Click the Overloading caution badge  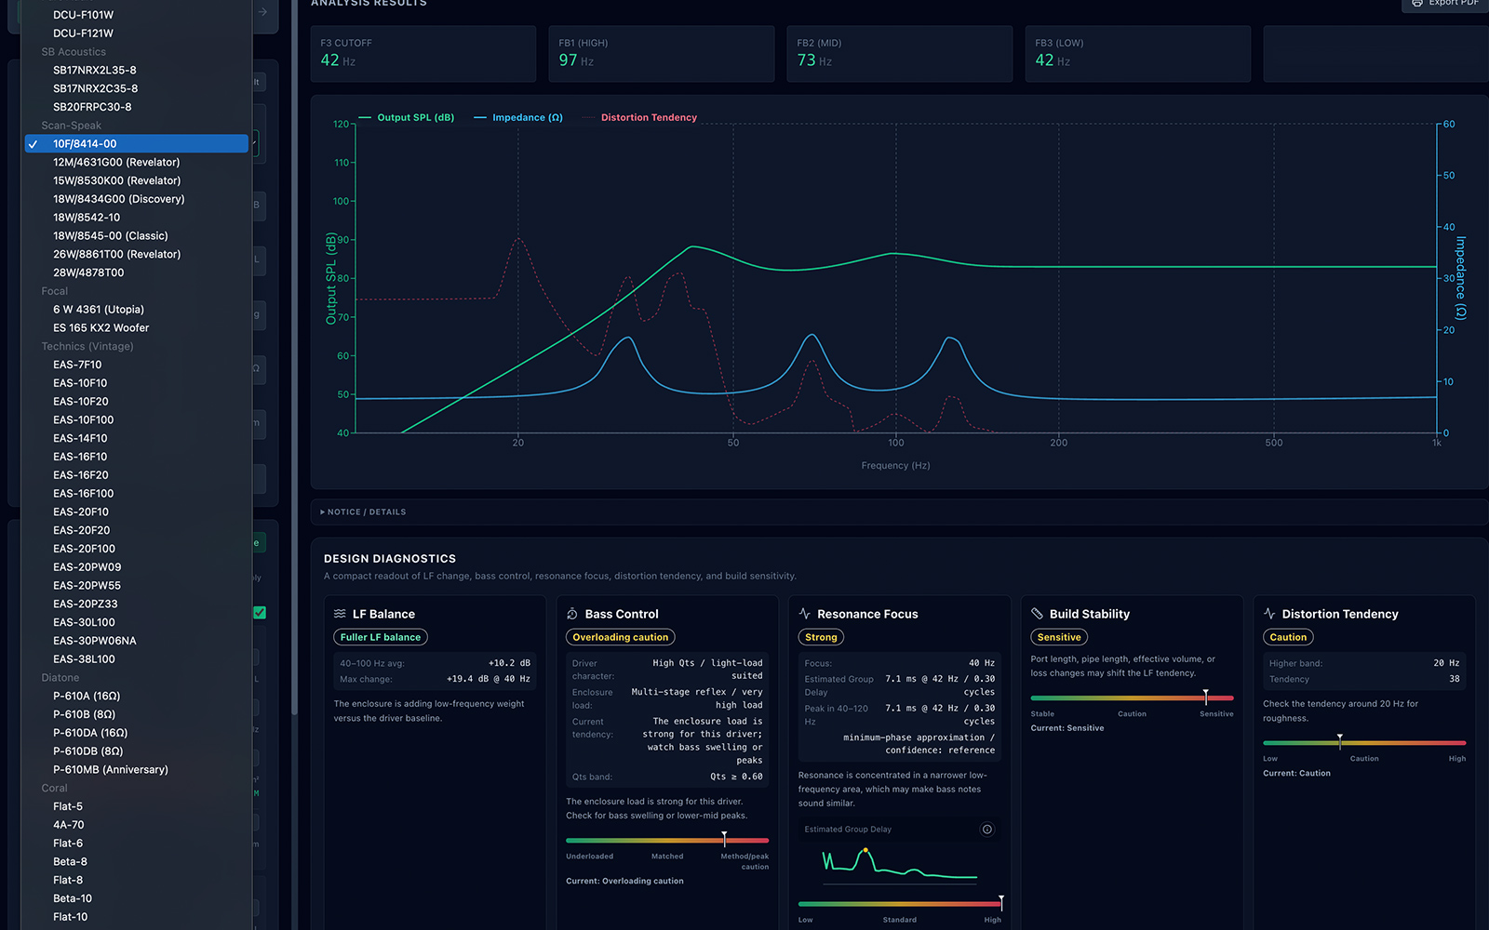coord(621,637)
